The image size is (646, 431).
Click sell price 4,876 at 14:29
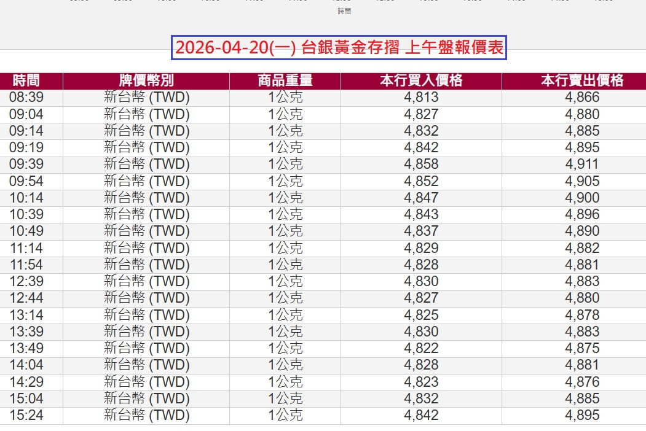pos(582,382)
